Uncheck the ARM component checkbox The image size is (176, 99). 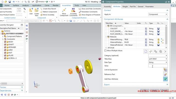[5, 50]
